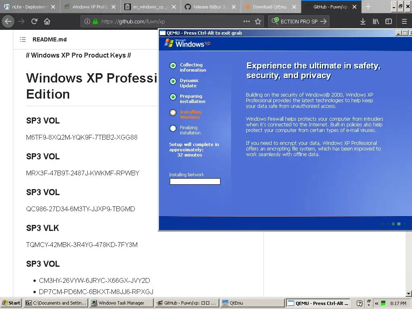
Task: Close the Download QtEmu tab
Action: [294, 7]
